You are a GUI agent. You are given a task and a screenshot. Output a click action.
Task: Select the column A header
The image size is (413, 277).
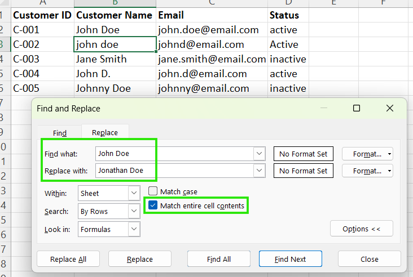pos(43,3)
